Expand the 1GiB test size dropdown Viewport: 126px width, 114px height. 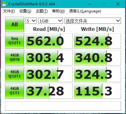click(x=51, y=21)
